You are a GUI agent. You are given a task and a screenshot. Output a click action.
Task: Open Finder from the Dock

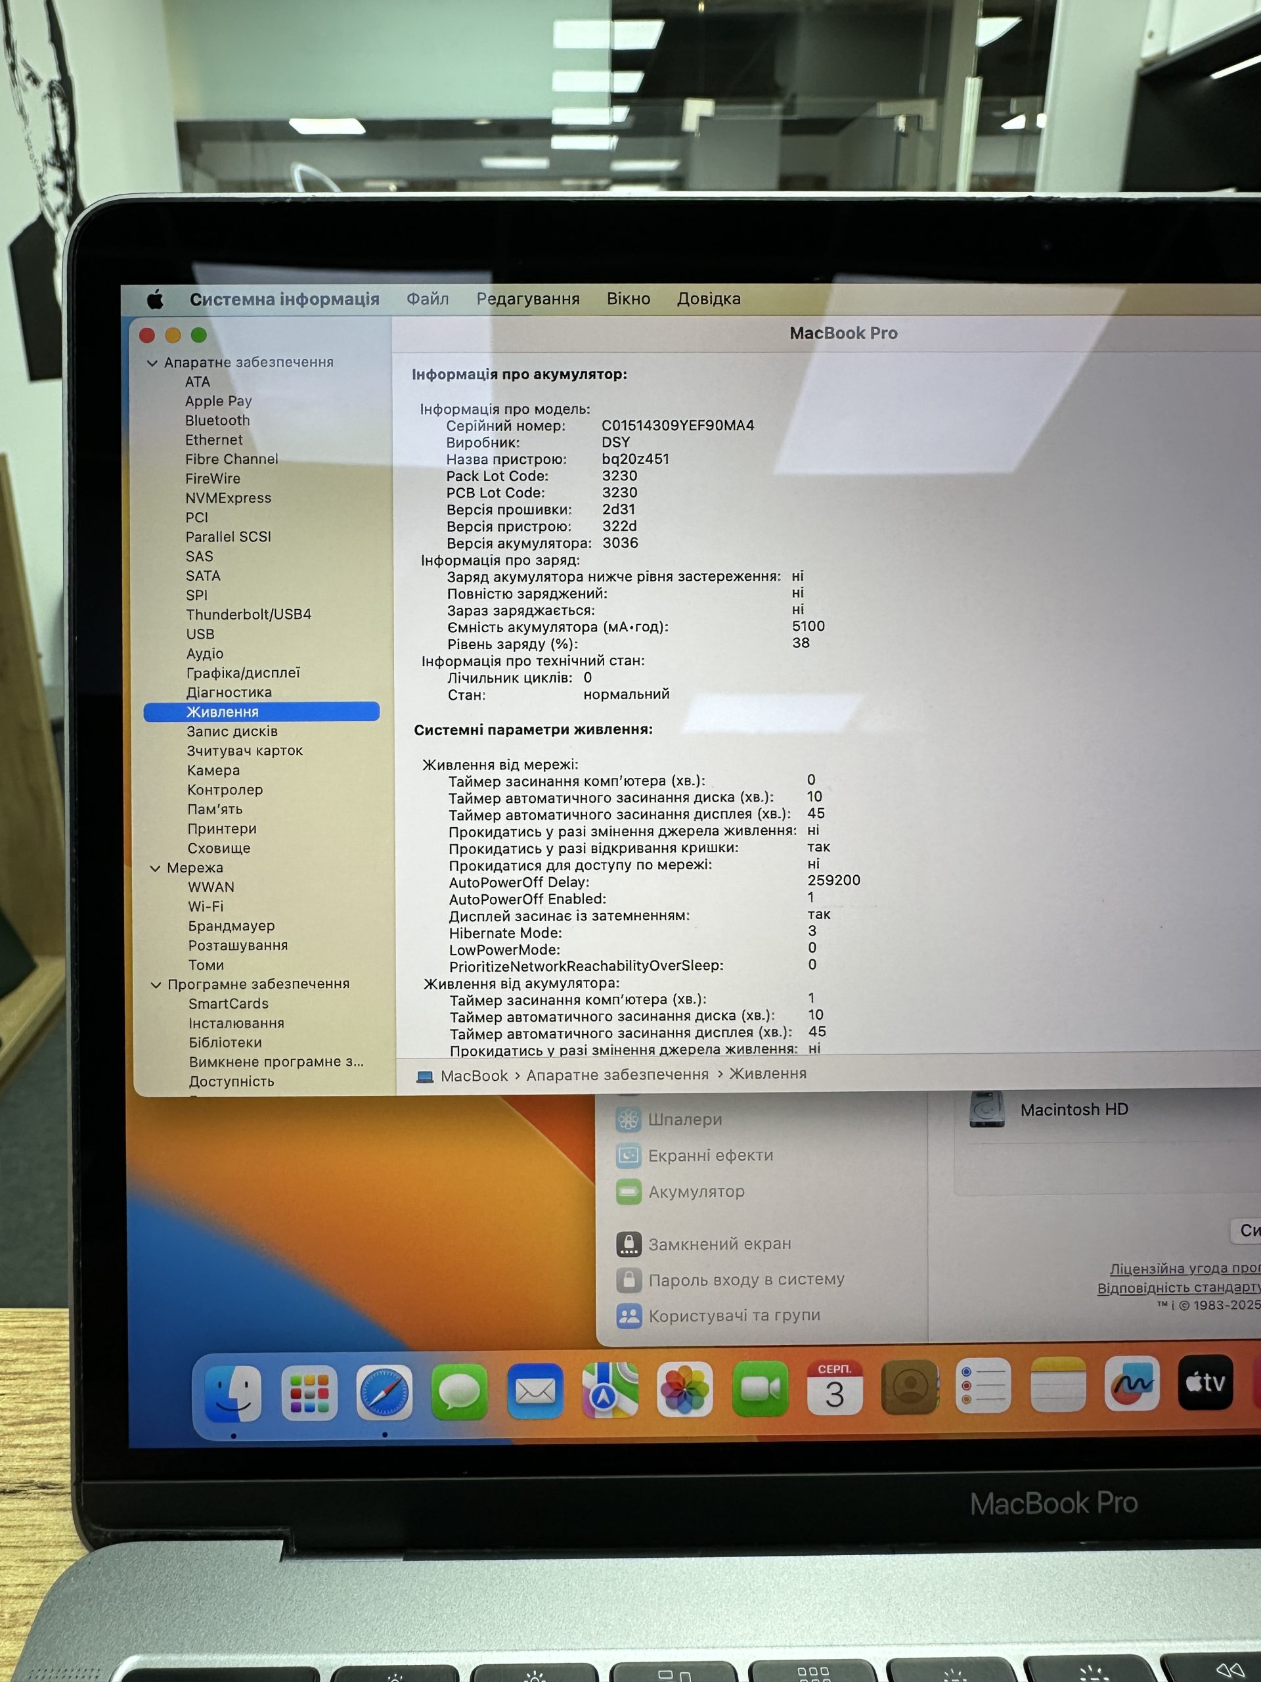233,1393
